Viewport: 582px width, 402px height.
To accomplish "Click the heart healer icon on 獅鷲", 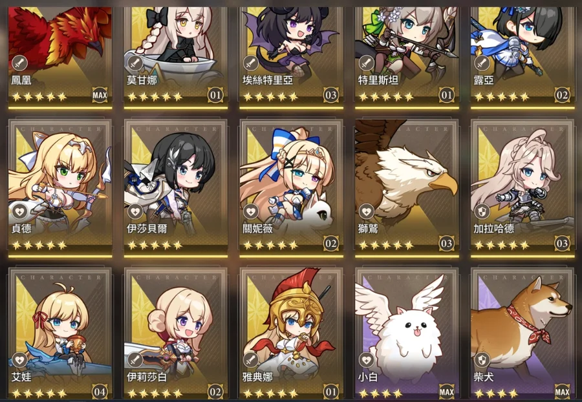I will pyautogui.click(x=367, y=212).
